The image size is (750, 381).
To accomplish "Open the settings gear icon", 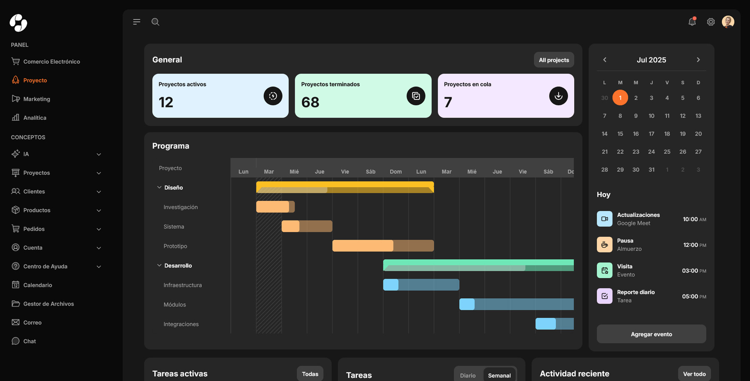I will 711,22.
